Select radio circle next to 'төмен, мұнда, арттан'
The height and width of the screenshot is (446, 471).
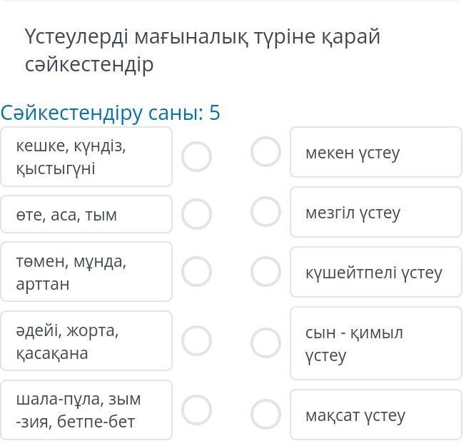[196, 271]
